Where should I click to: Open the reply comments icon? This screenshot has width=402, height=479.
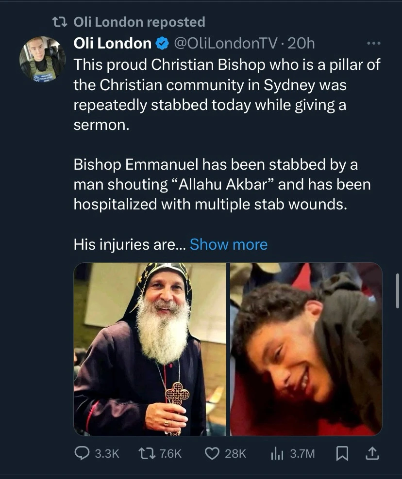83,453
